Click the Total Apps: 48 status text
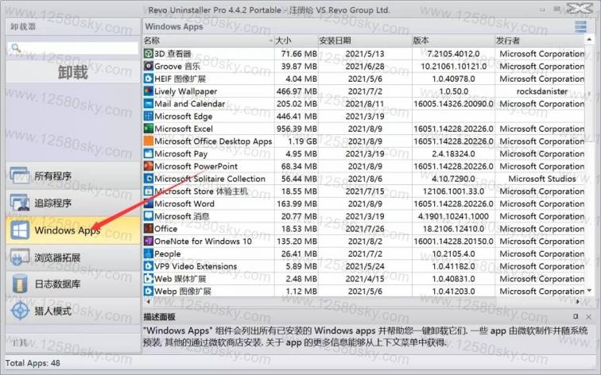This screenshot has height=375, width=601. click(33, 363)
